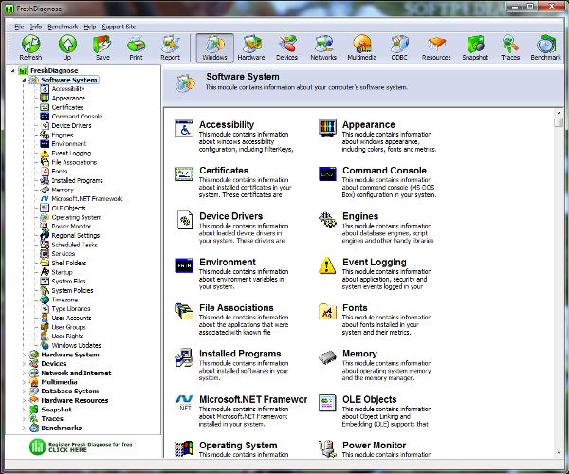Image resolution: width=569 pixels, height=474 pixels.
Task: Print via the Print toolbar icon
Action: click(136, 47)
